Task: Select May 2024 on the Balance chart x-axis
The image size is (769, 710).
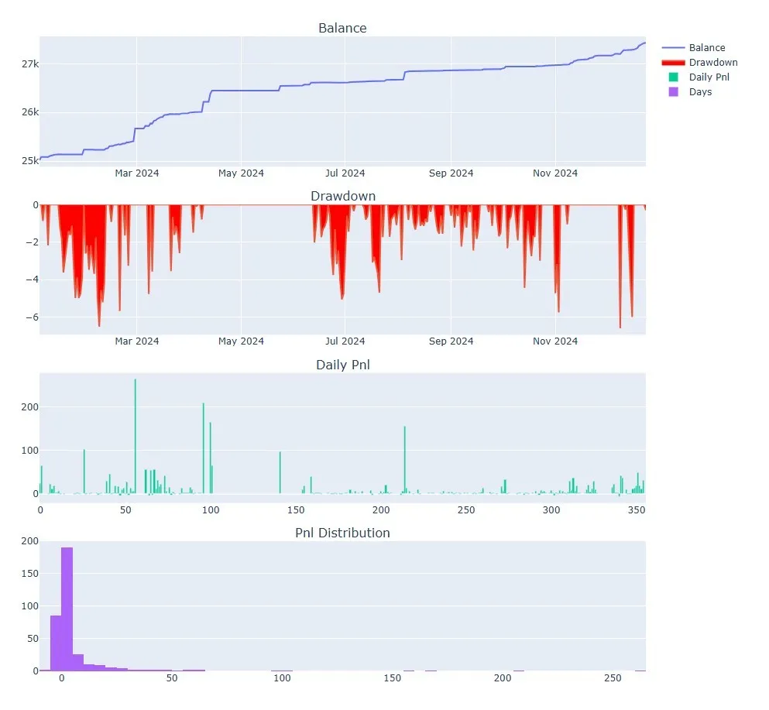Action: pyautogui.click(x=241, y=173)
